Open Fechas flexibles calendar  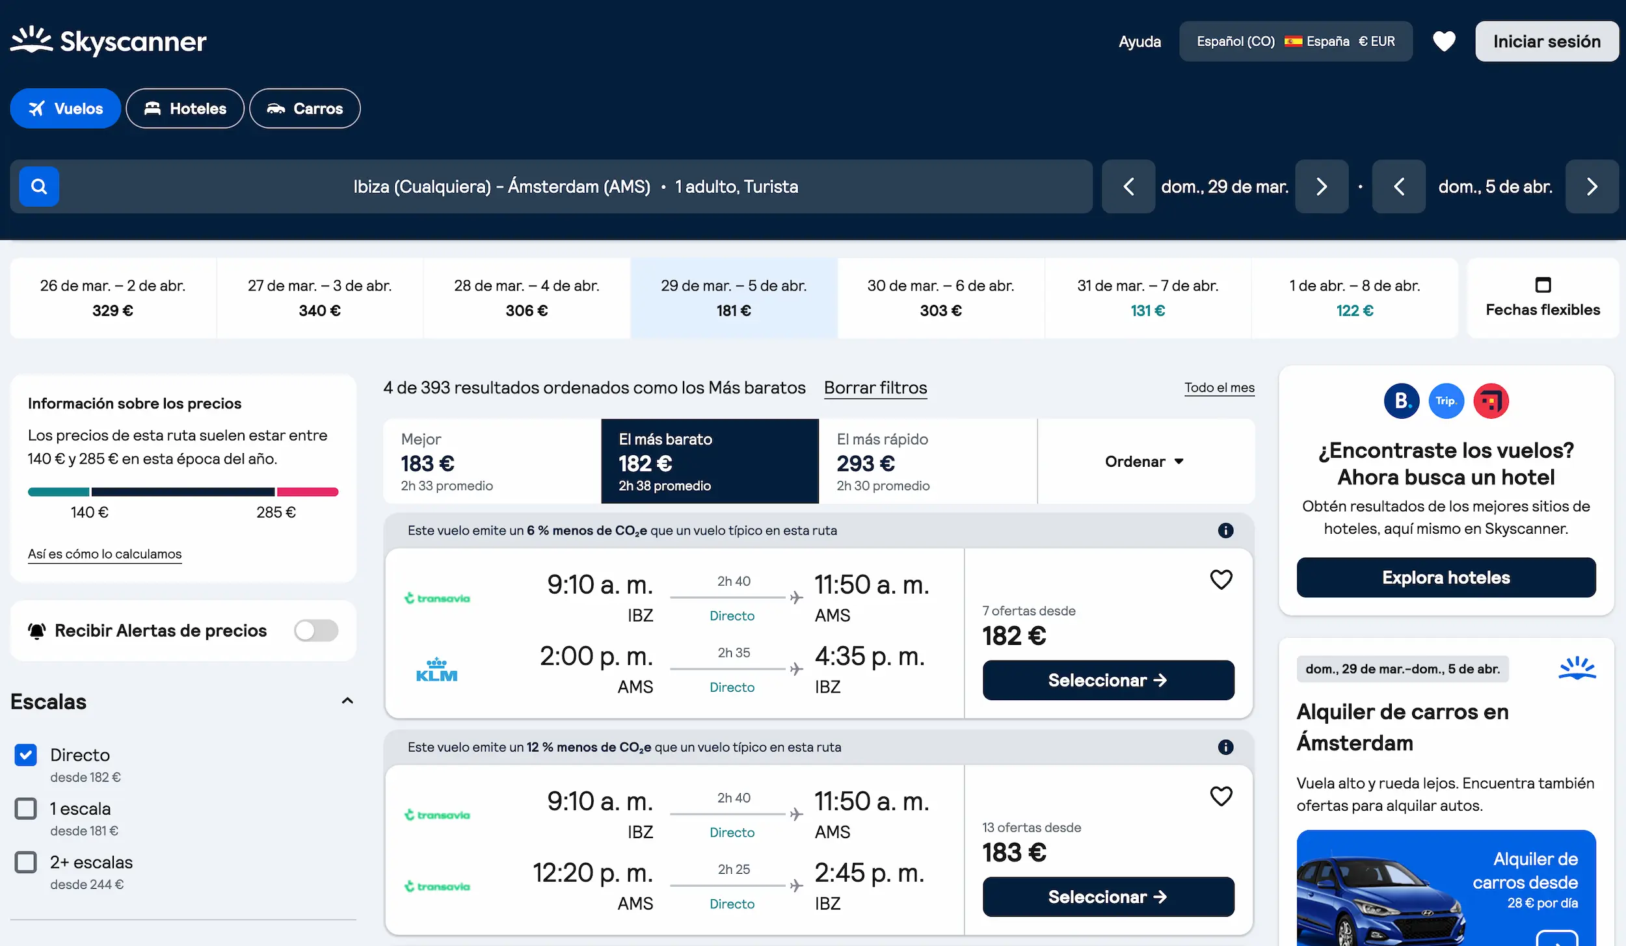(x=1543, y=298)
